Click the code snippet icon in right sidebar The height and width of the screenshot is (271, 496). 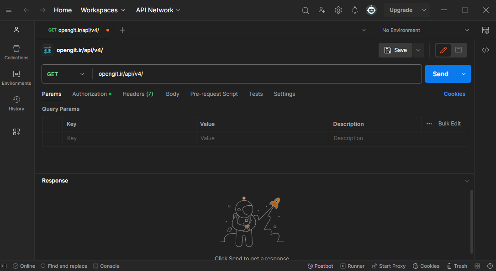click(x=485, y=50)
